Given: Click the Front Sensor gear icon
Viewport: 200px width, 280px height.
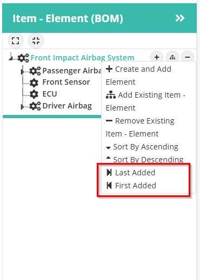Looking at the screenshot, I should [x=34, y=83].
